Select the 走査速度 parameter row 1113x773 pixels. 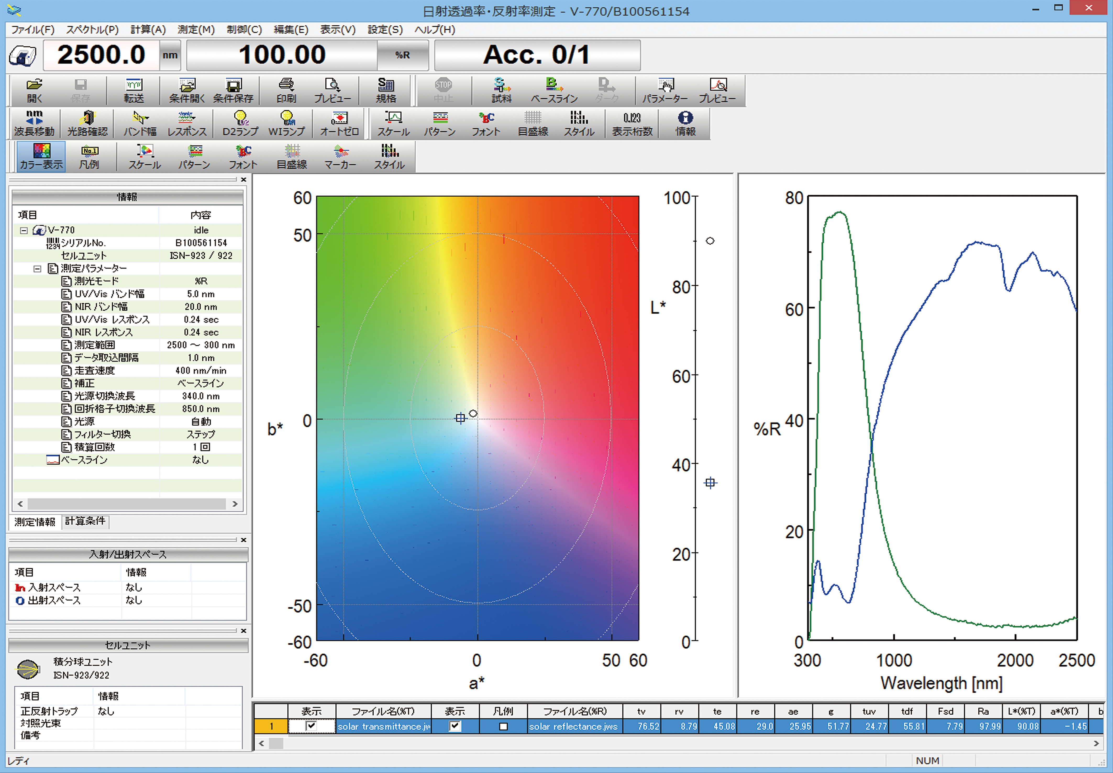pos(128,370)
